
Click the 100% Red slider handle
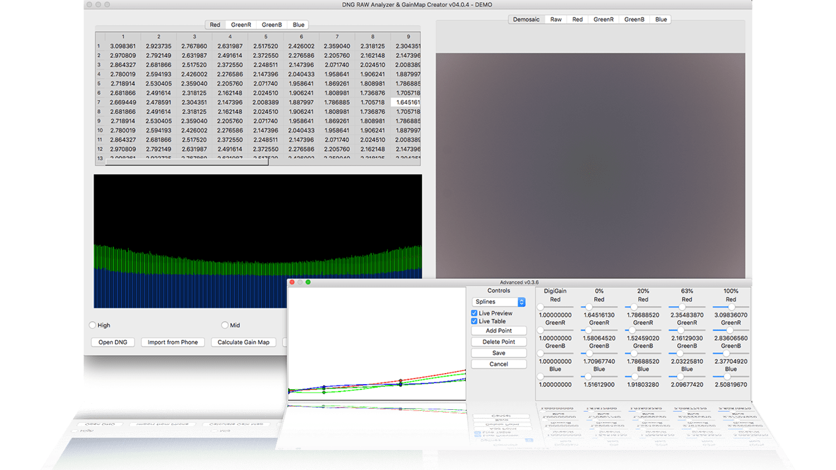click(731, 307)
